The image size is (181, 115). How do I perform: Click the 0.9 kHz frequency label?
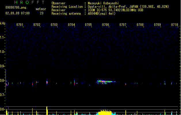pyautogui.click(x=2, y=66)
